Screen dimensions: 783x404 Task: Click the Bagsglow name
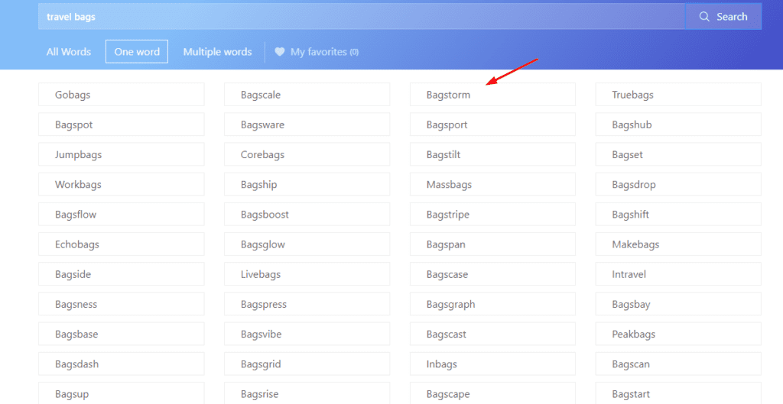tap(307, 244)
